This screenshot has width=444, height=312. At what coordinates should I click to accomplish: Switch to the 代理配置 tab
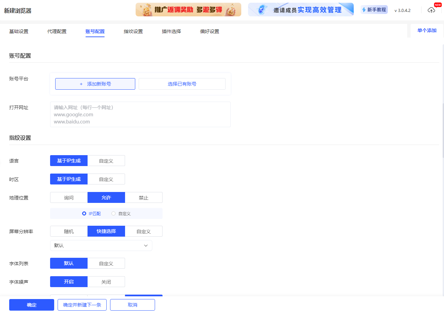click(x=57, y=31)
